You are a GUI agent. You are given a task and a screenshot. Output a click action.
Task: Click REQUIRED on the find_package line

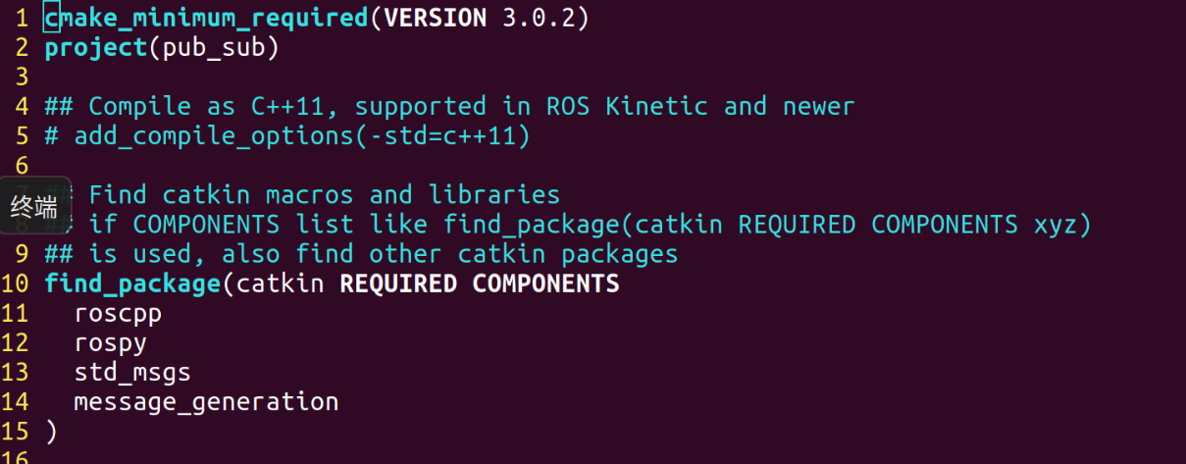[397, 284]
